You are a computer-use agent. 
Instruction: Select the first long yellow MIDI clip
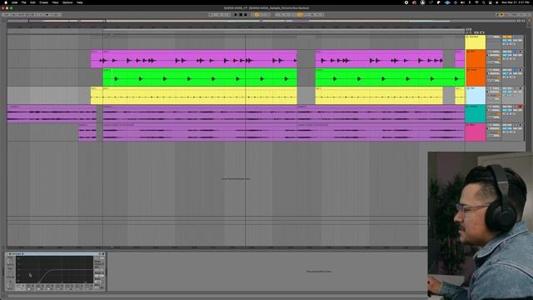pyautogui.click(x=200, y=96)
